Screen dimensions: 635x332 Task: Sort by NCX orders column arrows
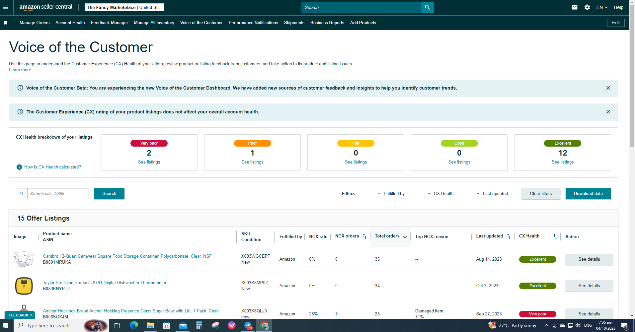point(365,236)
